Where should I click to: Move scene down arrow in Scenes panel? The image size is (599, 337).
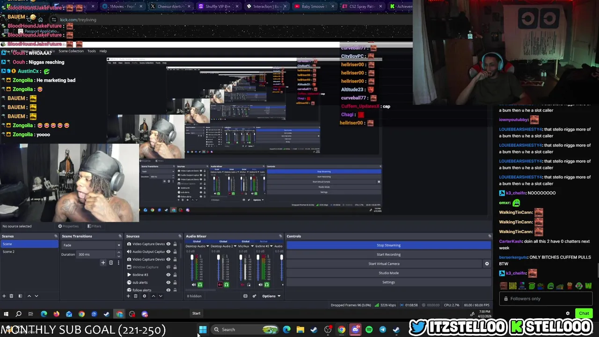(x=37, y=296)
